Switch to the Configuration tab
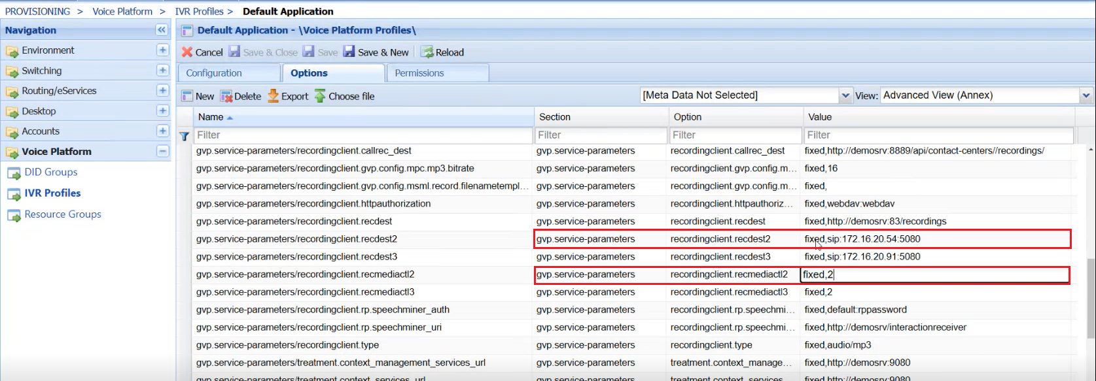Image resolution: width=1096 pixels, height=381 pixels. (214, 73)
